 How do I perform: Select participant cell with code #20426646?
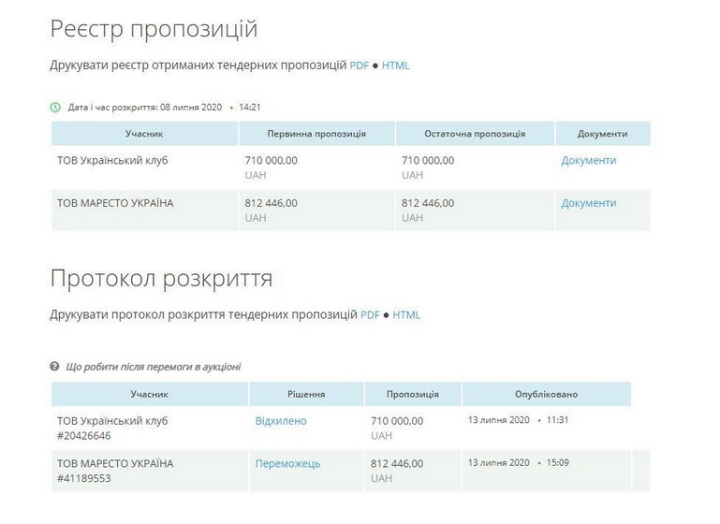click(149, 428)
